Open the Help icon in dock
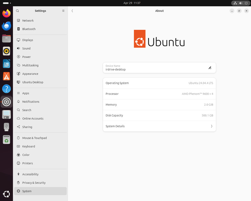 [x=6, y=89]
